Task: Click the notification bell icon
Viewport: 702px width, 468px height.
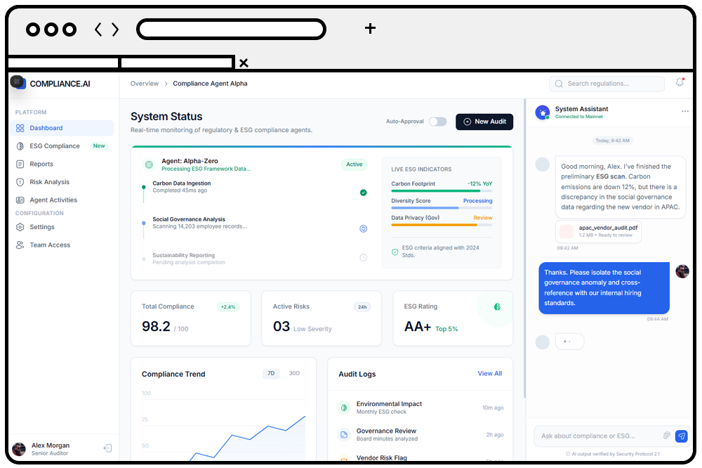Action: coord(679,83)
